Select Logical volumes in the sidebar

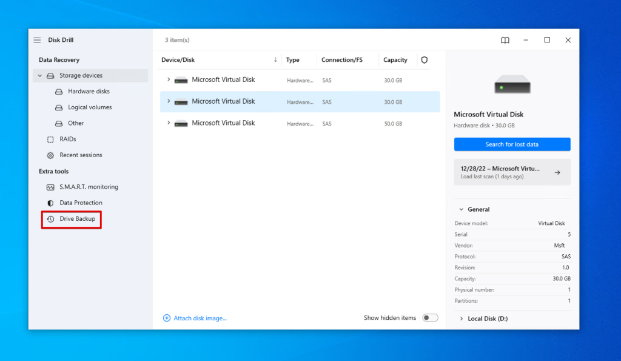point(90,107)
